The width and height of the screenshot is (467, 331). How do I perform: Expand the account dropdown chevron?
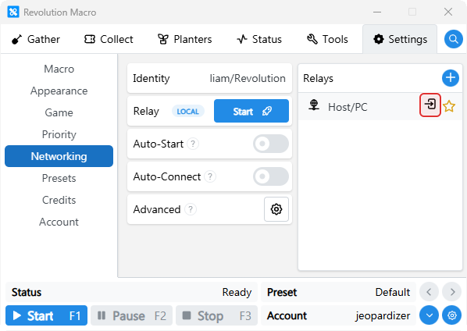pos(429,315)
